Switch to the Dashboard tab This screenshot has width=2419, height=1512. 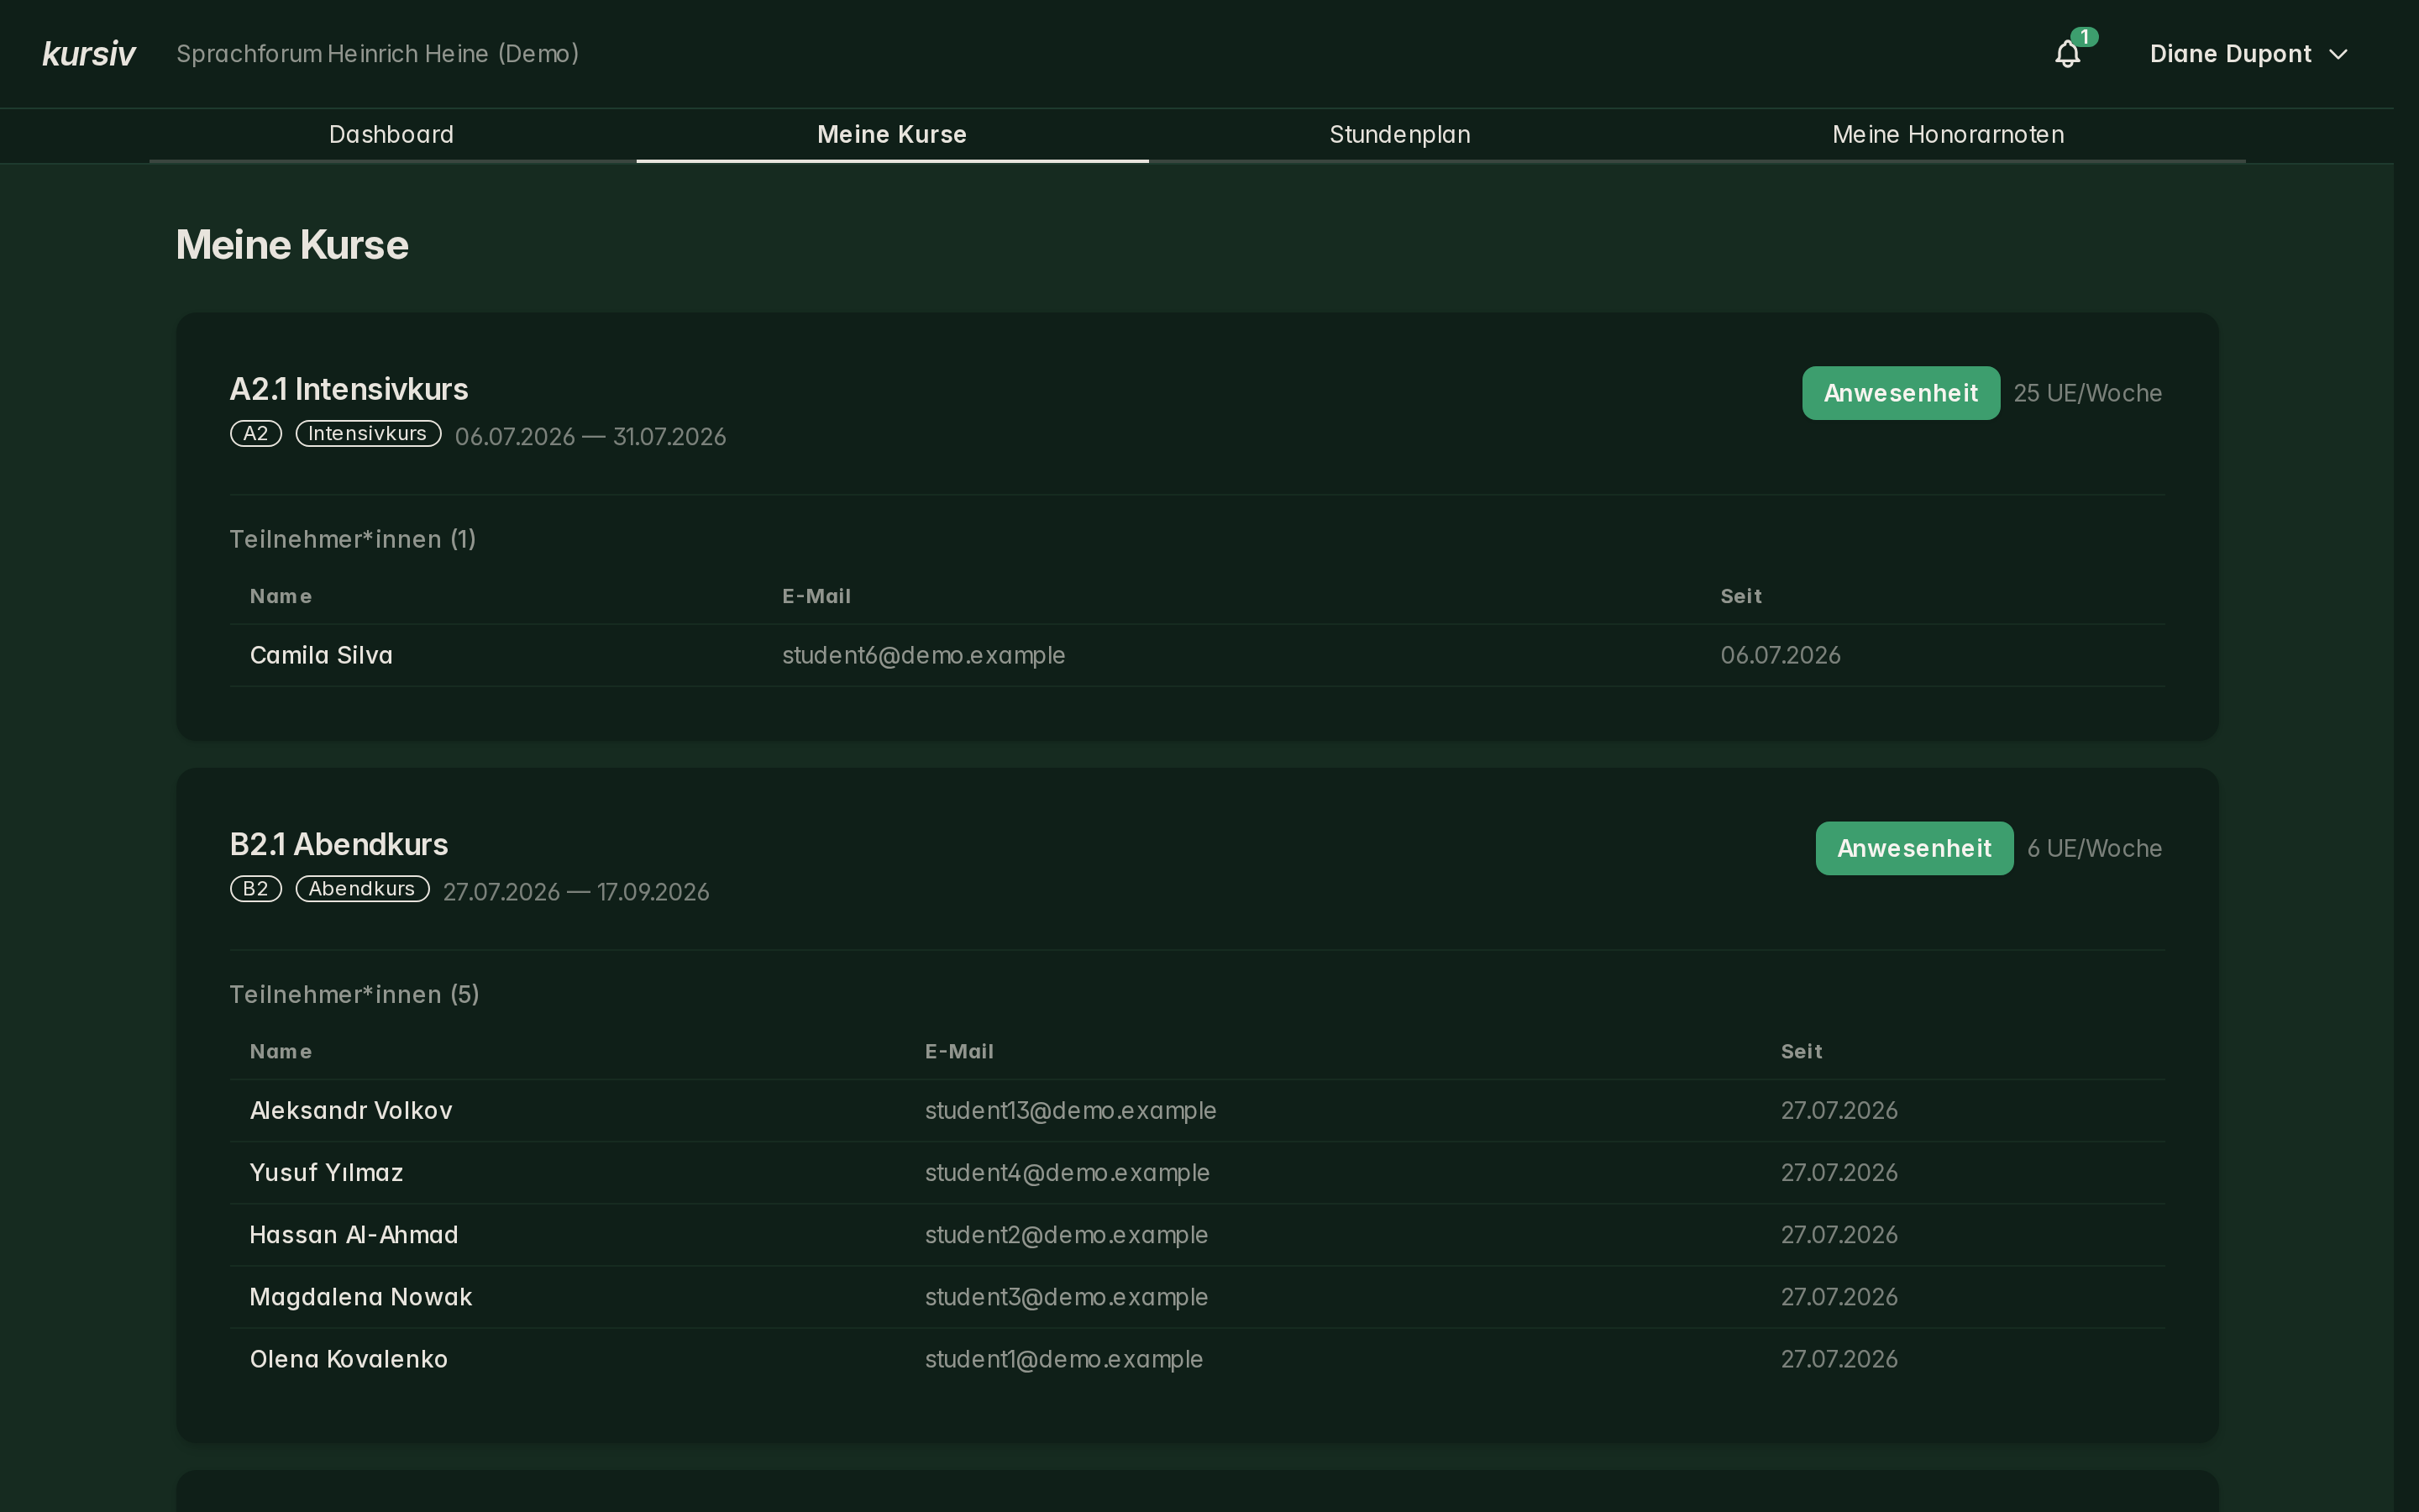(392, 135)
